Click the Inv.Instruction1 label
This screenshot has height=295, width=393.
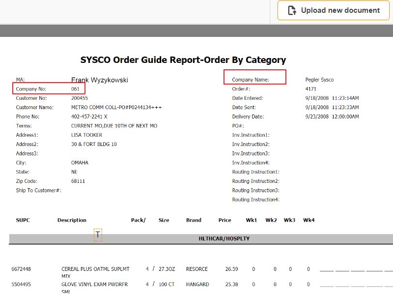pyautogui.click(x=251, y=135)
